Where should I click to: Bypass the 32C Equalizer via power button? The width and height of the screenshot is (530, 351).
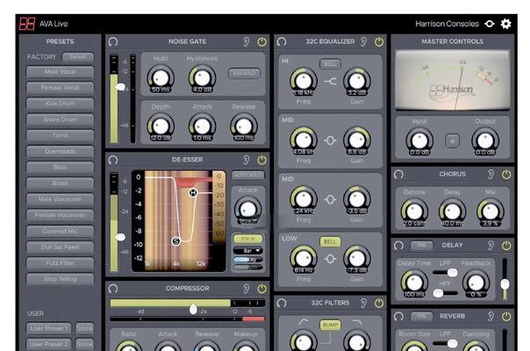[x=379, y=42]
